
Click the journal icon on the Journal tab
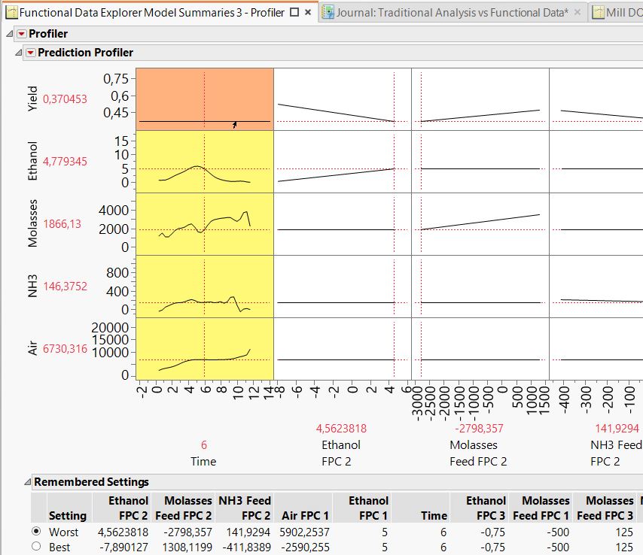pos(327,13)
